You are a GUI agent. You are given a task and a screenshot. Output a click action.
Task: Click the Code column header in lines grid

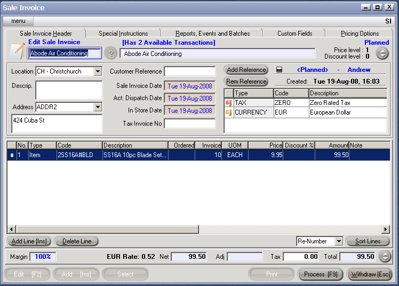point(79,145)
